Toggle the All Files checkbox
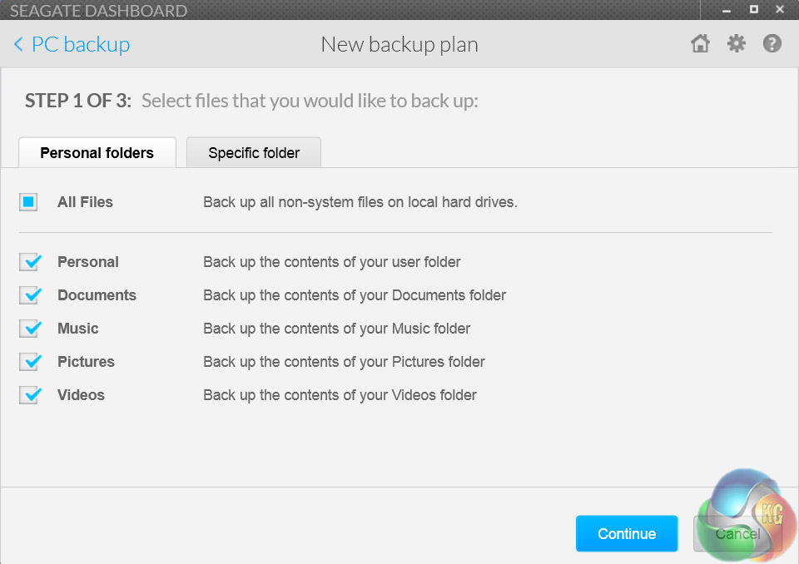This screenshot has width=799, height=564. [x=29, y=202]
